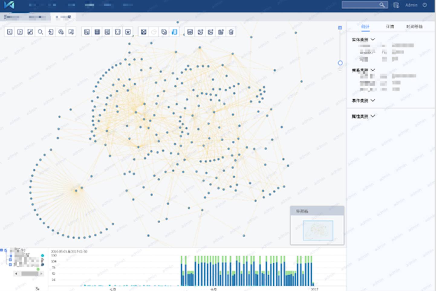Click the star favorite toolbar icon
Viewport: 436px width, 291px height.
point(128,32)
